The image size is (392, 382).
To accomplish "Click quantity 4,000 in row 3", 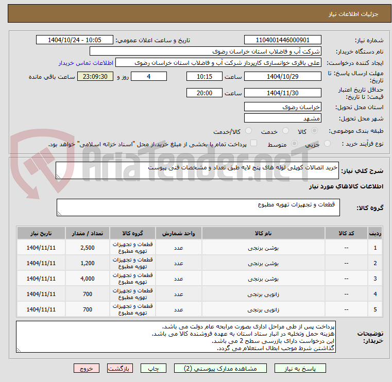I will point(88,279).
